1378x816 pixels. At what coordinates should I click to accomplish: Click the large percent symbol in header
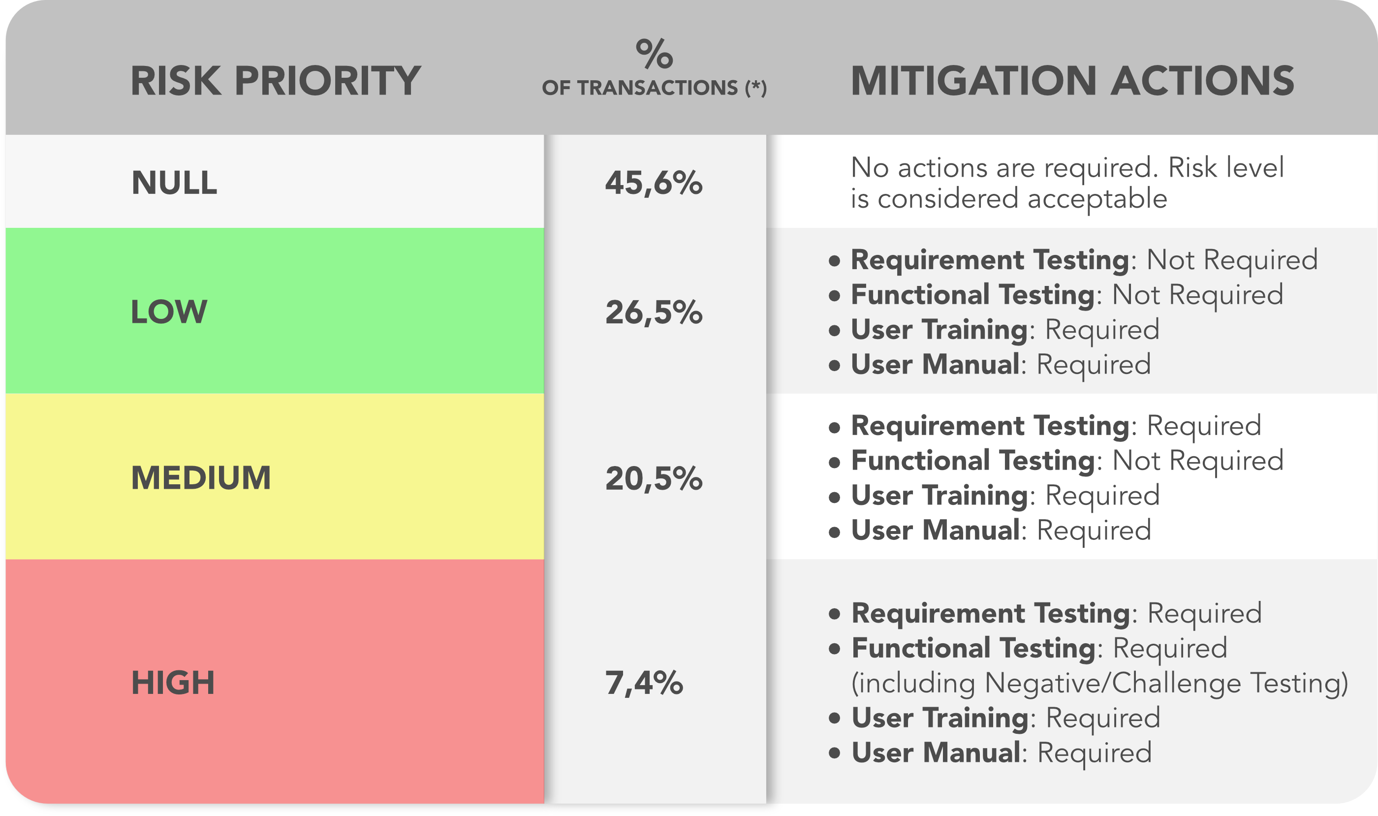click(x=654, y=54)
